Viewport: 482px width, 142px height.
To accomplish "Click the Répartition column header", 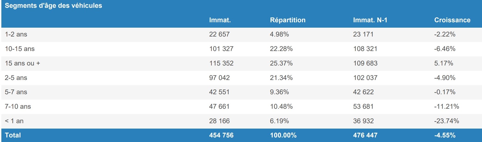I will [288, 20].
